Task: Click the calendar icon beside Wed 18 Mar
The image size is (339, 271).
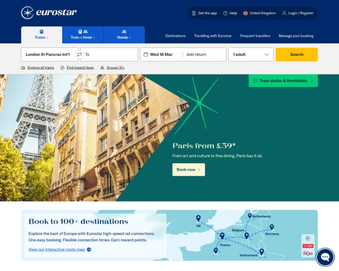Action: click(146, 54)
